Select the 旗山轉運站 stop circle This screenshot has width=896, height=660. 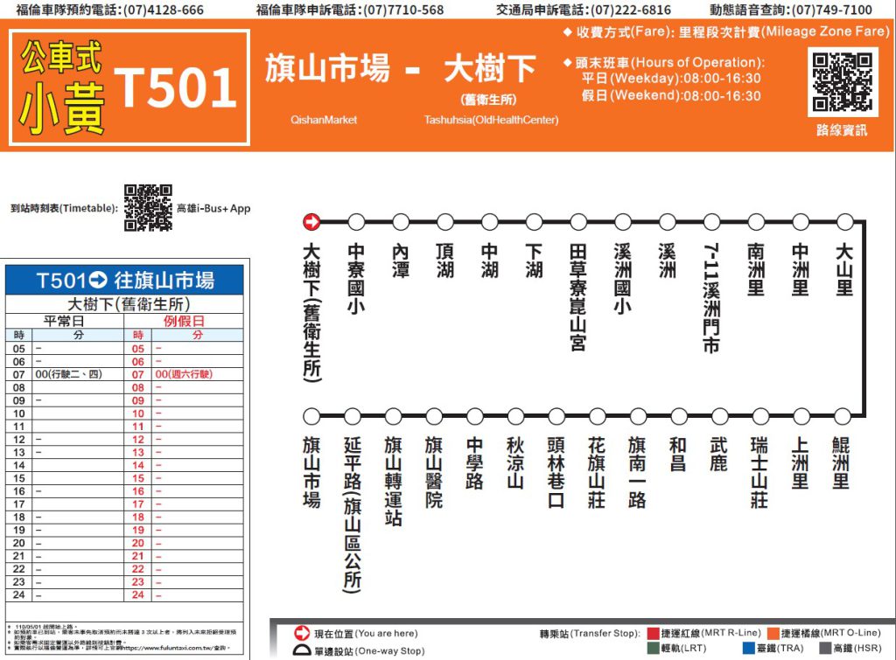point(393,416)
